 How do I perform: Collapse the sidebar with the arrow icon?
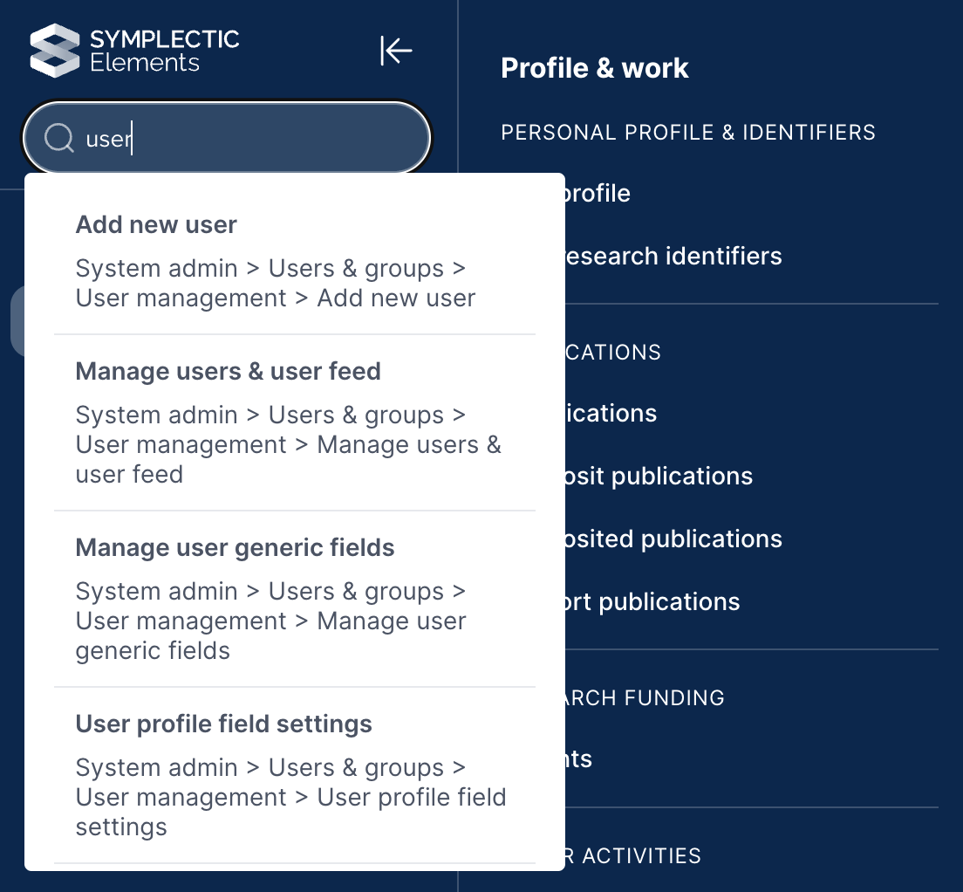click(396, 51)
